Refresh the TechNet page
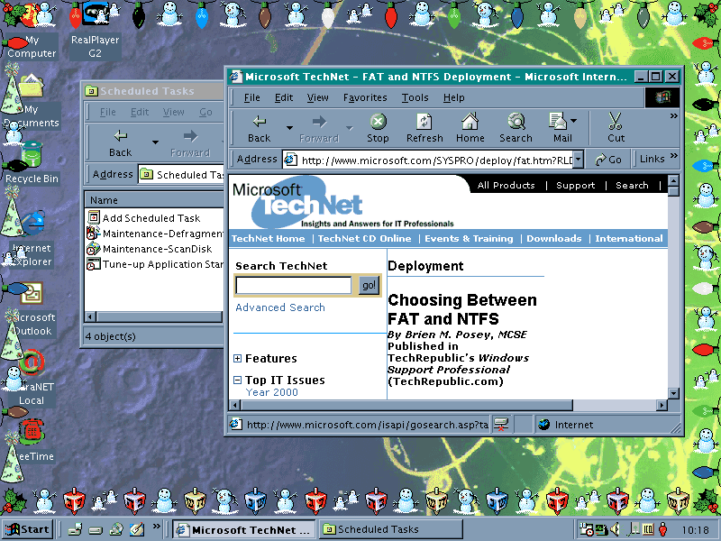The width and height of the screenshot is (721, 541). point(424,127)
